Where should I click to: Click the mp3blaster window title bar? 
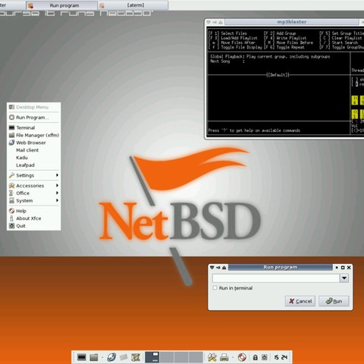coord(292,22)
